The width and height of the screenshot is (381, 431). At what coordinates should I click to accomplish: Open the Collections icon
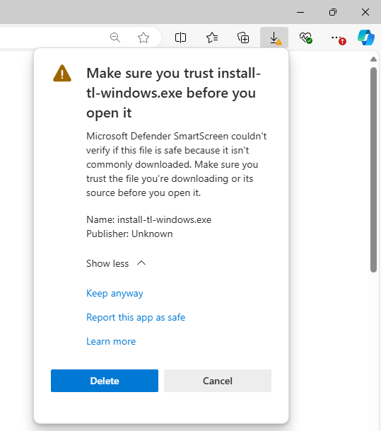(243, 38)
